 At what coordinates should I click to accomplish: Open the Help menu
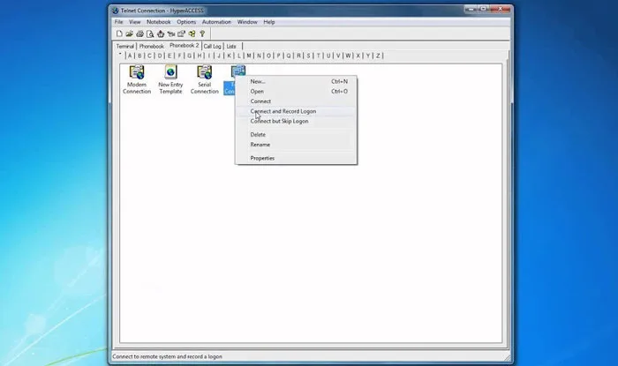click(269, 22)
